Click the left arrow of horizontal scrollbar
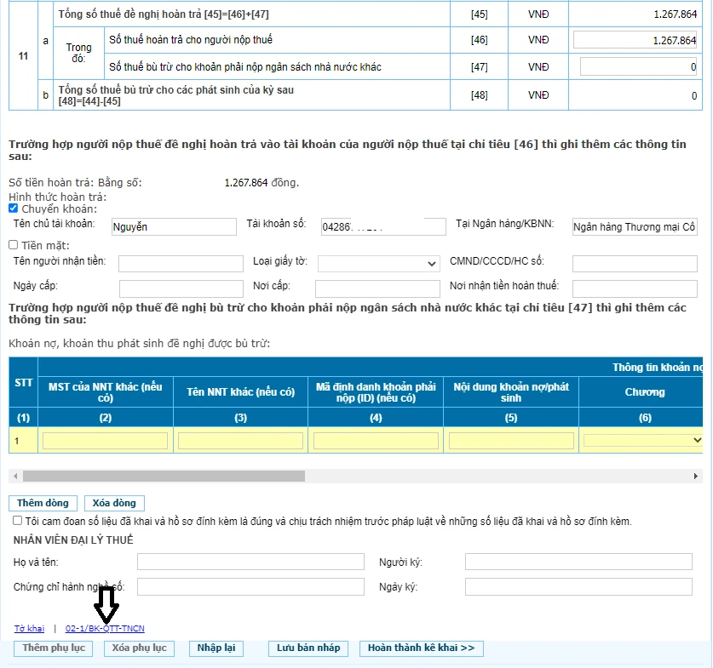Image resolution: width=713 pixels, height=668 pixels. tap(14, 476)
